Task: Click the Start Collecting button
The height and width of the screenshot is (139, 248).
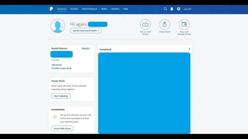Action: click(61, 96)
